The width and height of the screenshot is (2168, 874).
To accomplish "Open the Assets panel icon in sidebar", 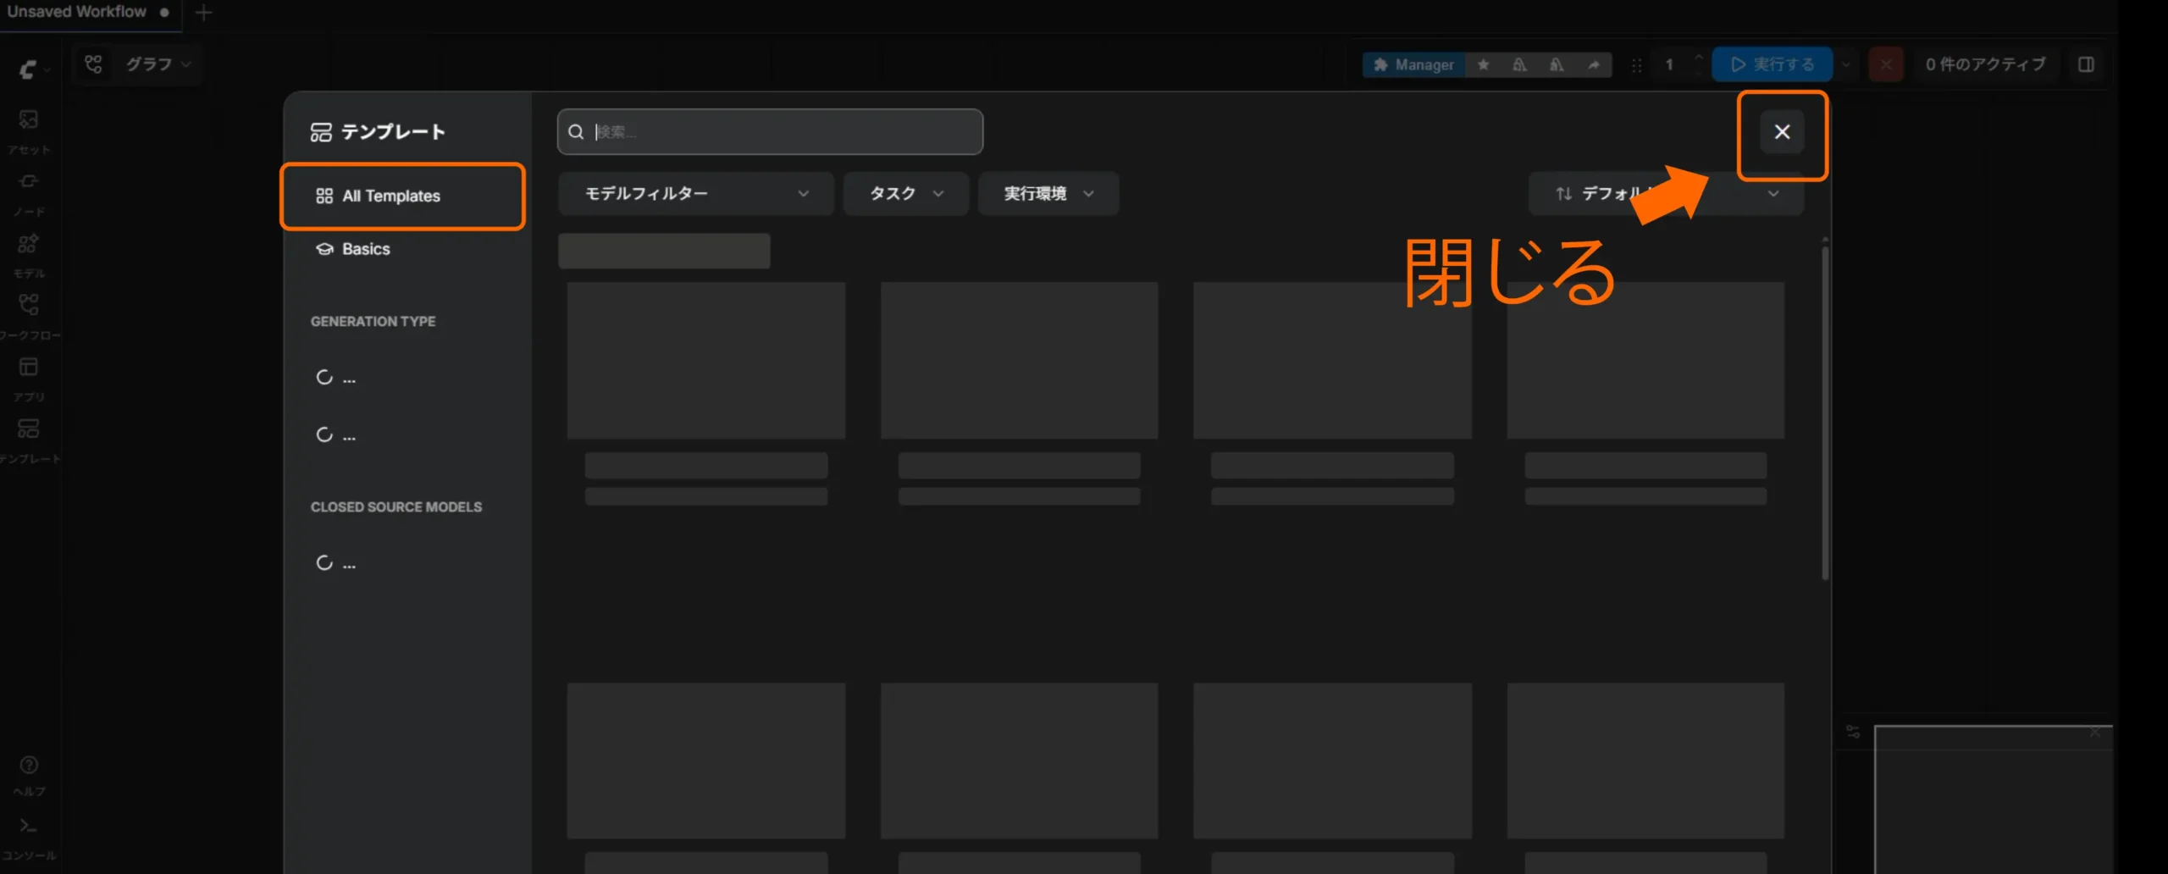I will [29, 119].
